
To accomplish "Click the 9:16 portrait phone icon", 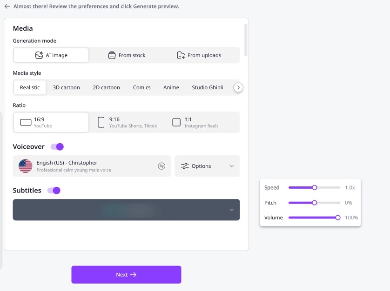I will [x=101, y=123].
